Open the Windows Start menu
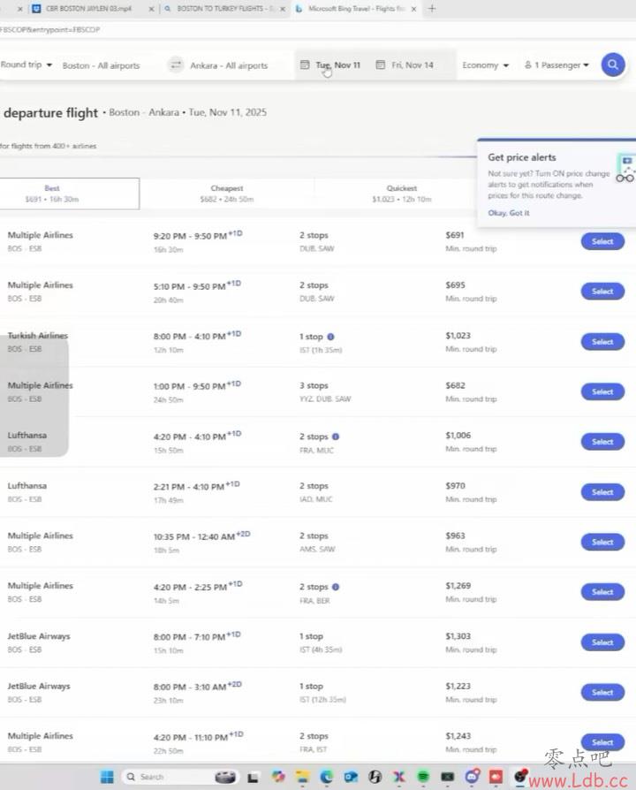 pyautogui.click(x=107, y=777)
